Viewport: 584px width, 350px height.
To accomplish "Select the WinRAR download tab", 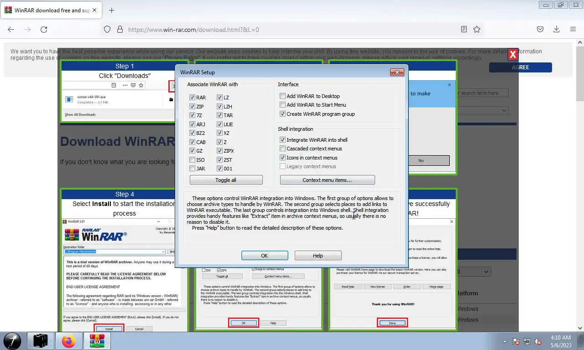I will click(x=51, y=10).
